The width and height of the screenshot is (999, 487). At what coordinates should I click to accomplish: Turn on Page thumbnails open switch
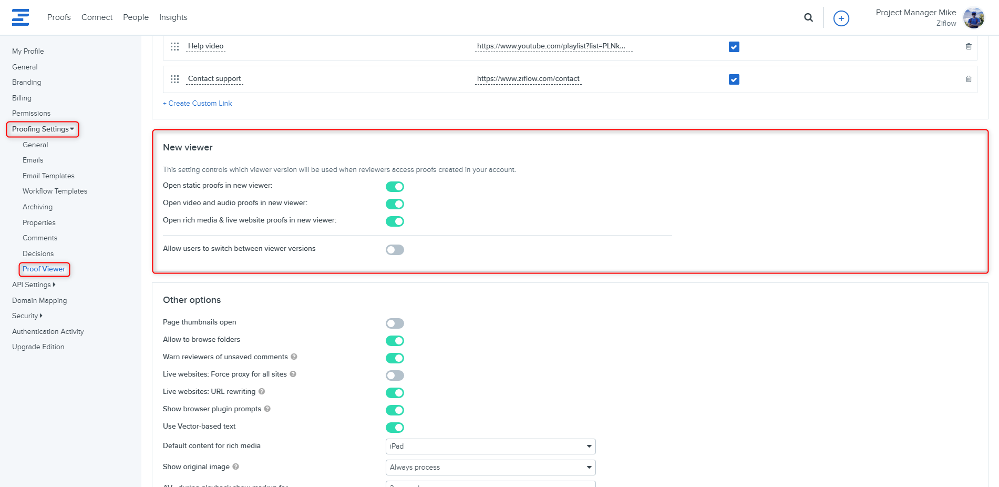pyautogui.click(x=395, y=323)
